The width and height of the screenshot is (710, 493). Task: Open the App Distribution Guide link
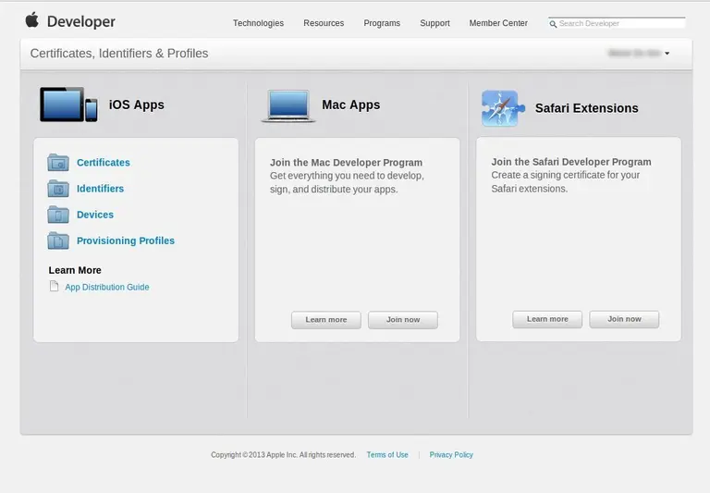107,287
